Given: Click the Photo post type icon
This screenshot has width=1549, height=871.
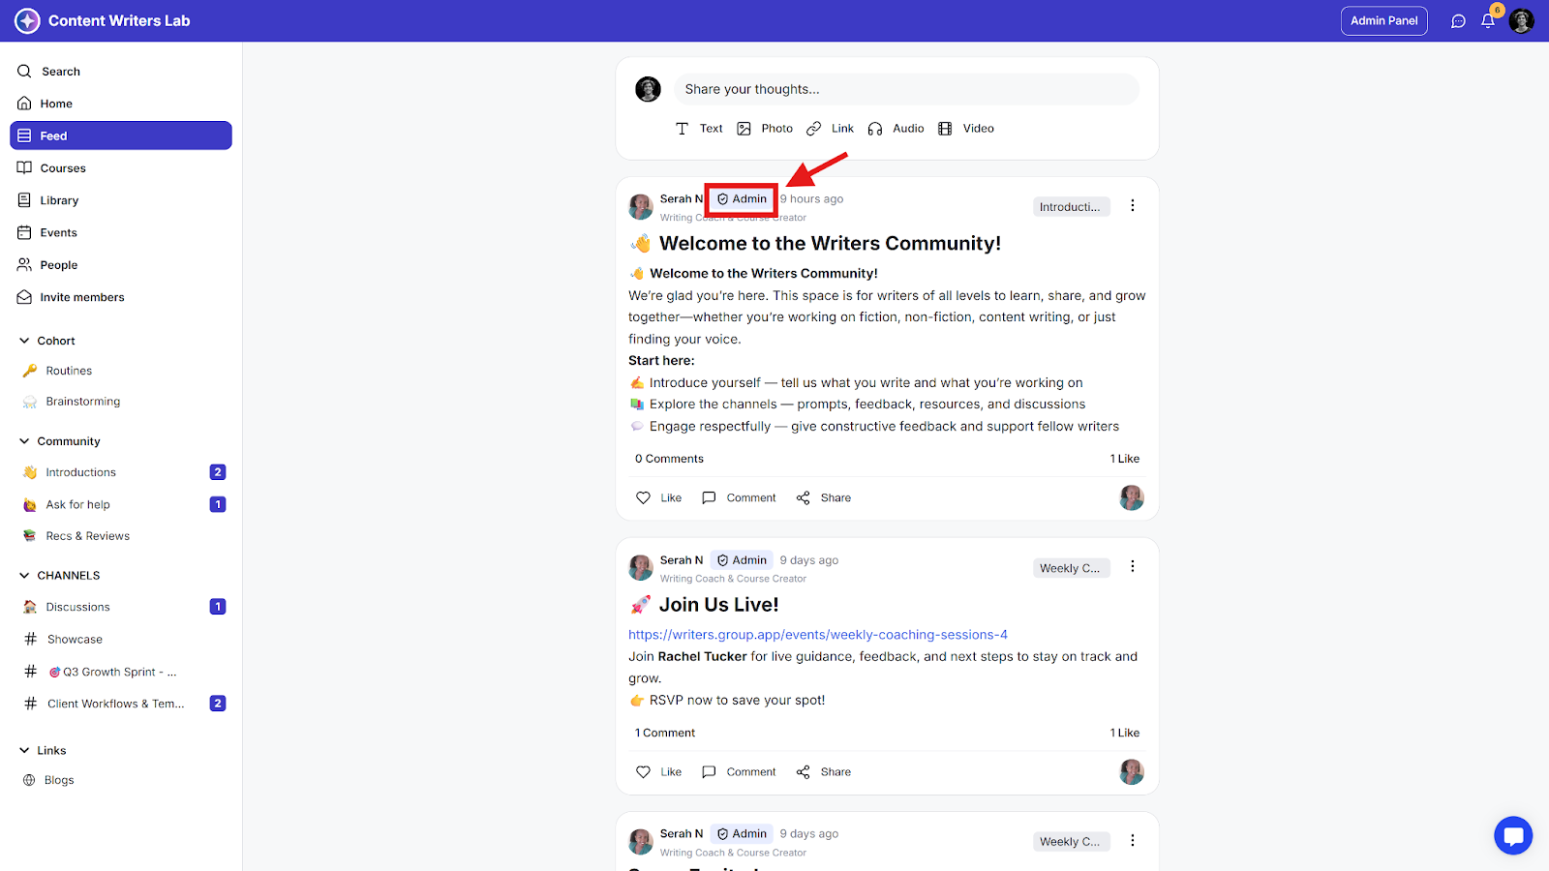Looking at the screenshot, I should pos(744,129).
